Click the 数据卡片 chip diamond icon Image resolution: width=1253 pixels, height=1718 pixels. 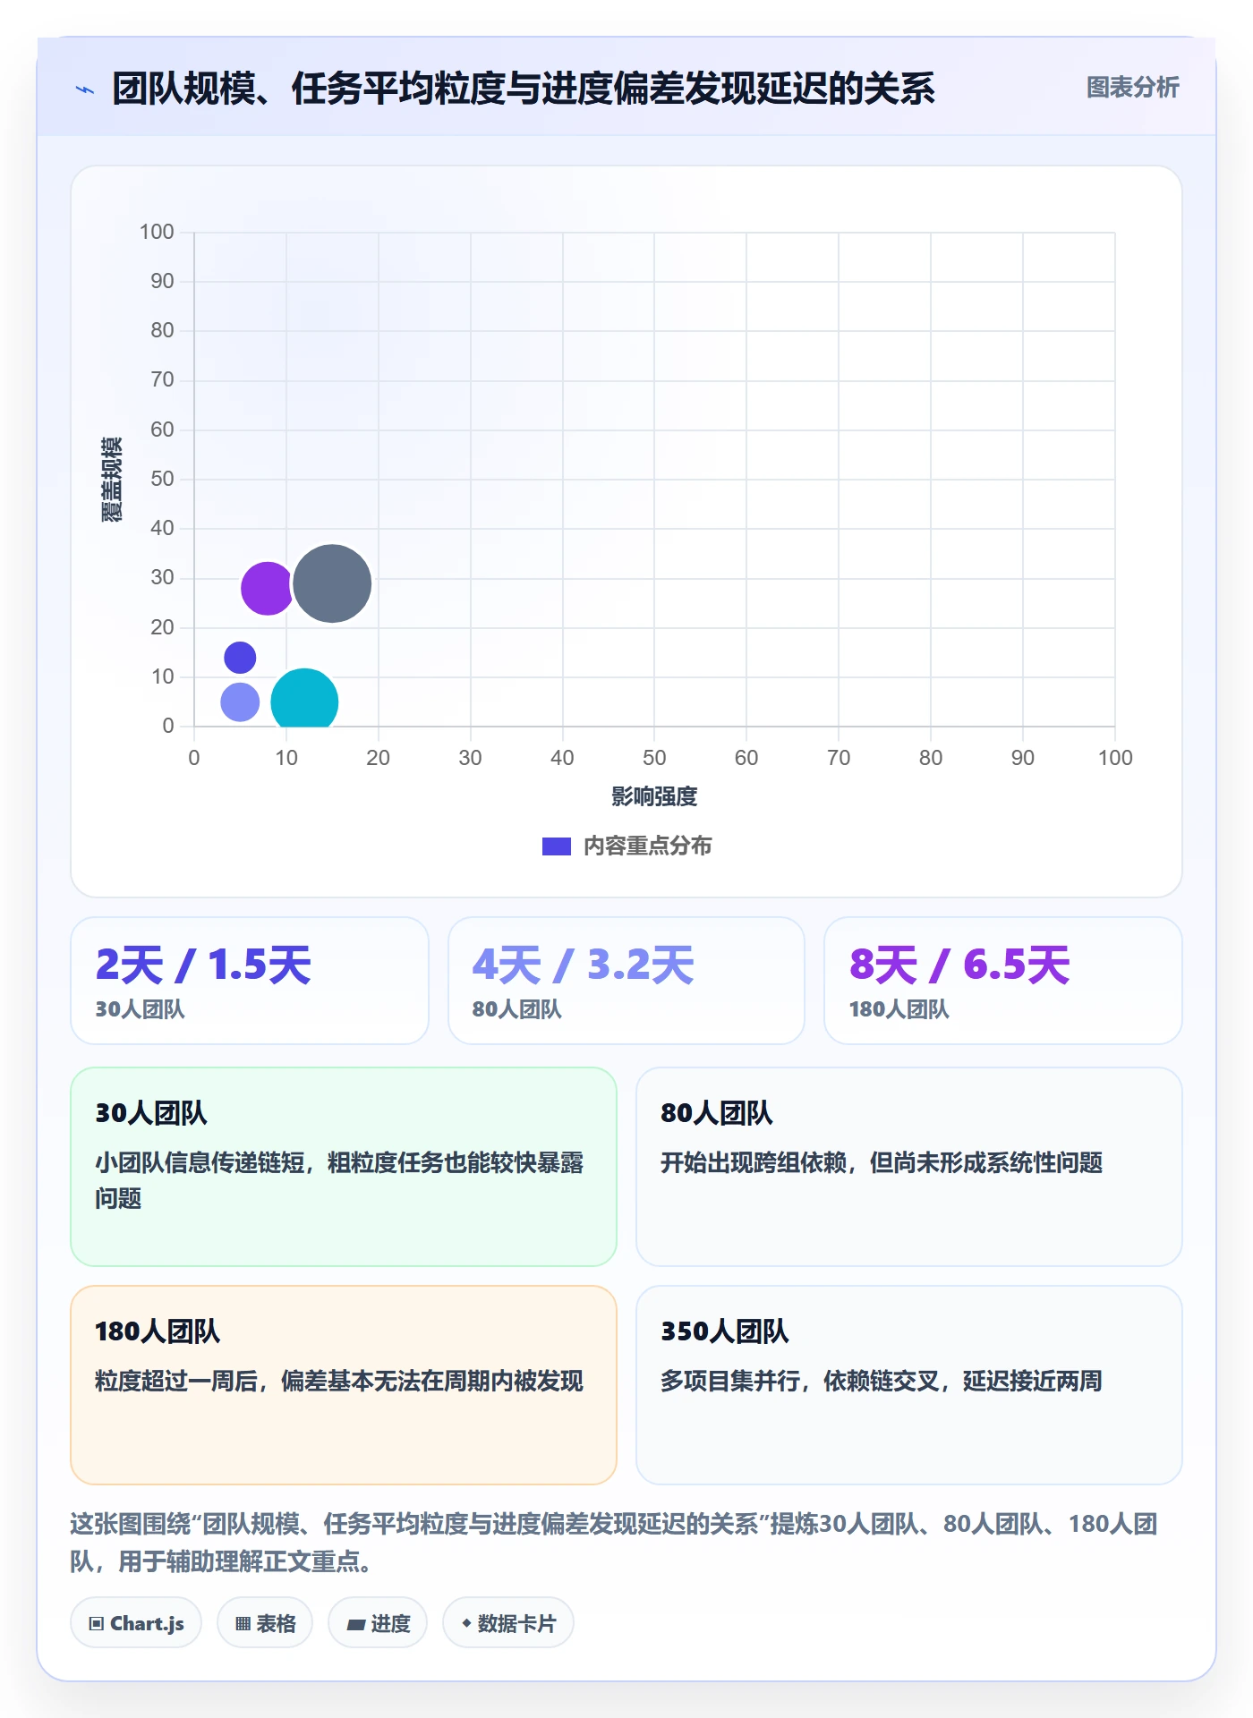tap(466, 1623)
